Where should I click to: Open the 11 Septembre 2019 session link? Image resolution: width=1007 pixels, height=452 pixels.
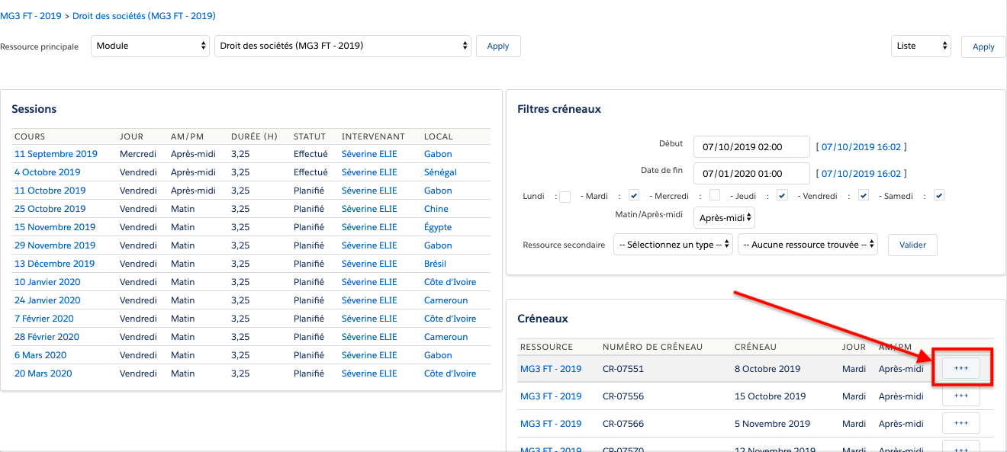56,154
